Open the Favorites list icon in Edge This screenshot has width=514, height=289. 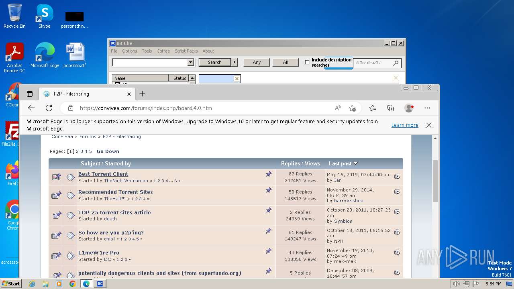click(x=373, y=108)
